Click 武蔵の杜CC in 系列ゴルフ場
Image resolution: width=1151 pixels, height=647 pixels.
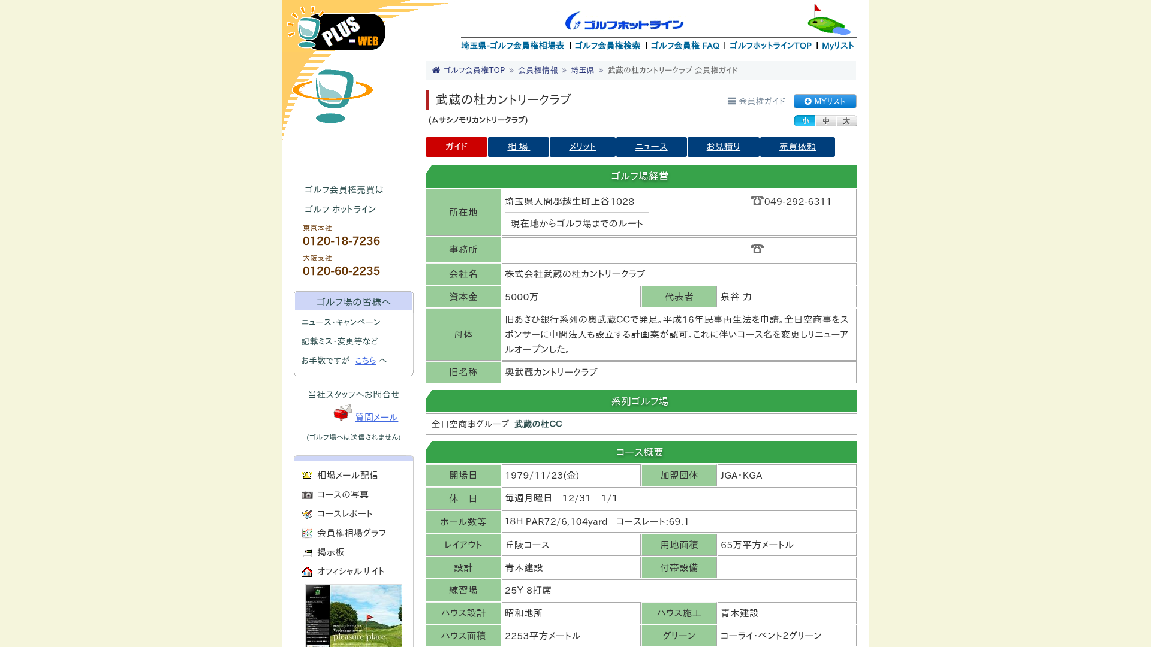tap(538, 424)
